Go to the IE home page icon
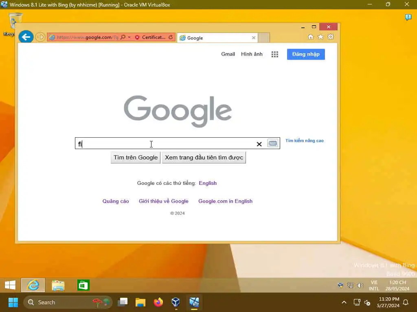Image resolution: width=417 pixels, height=312 pixels. [x=311, y=37]
